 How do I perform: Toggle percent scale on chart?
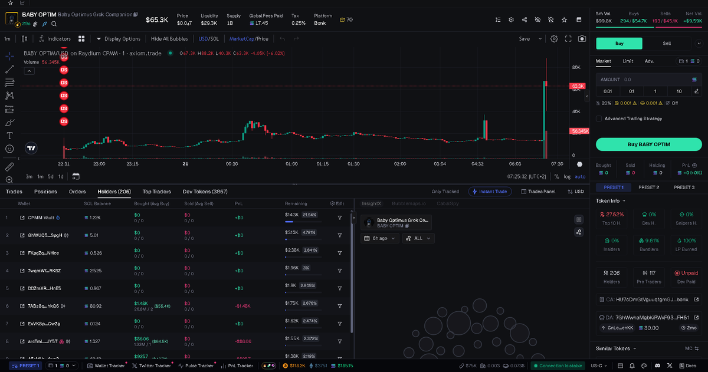point(556,176)
